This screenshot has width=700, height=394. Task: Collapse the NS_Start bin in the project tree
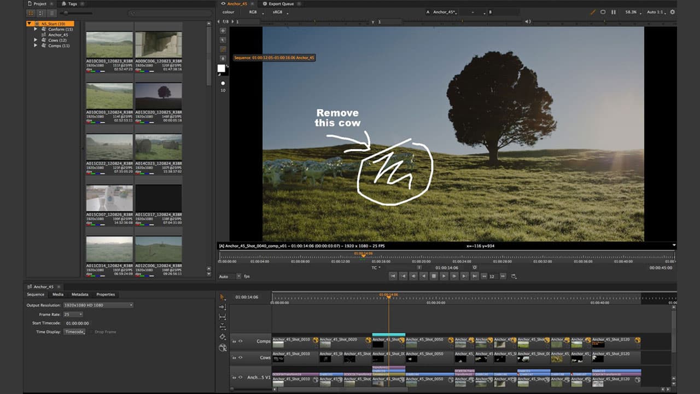point(29,24)
